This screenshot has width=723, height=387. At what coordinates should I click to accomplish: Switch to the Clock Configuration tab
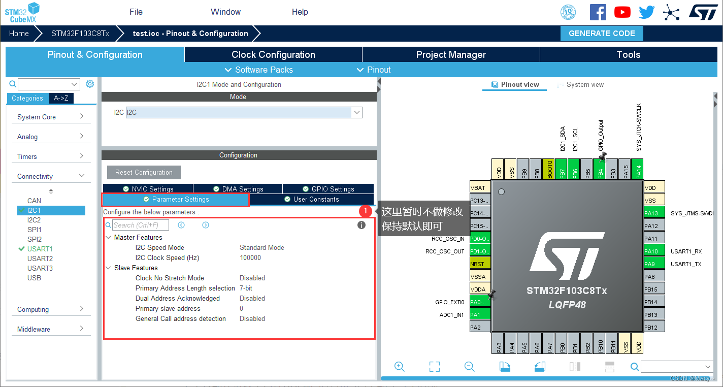pos(273,54)
